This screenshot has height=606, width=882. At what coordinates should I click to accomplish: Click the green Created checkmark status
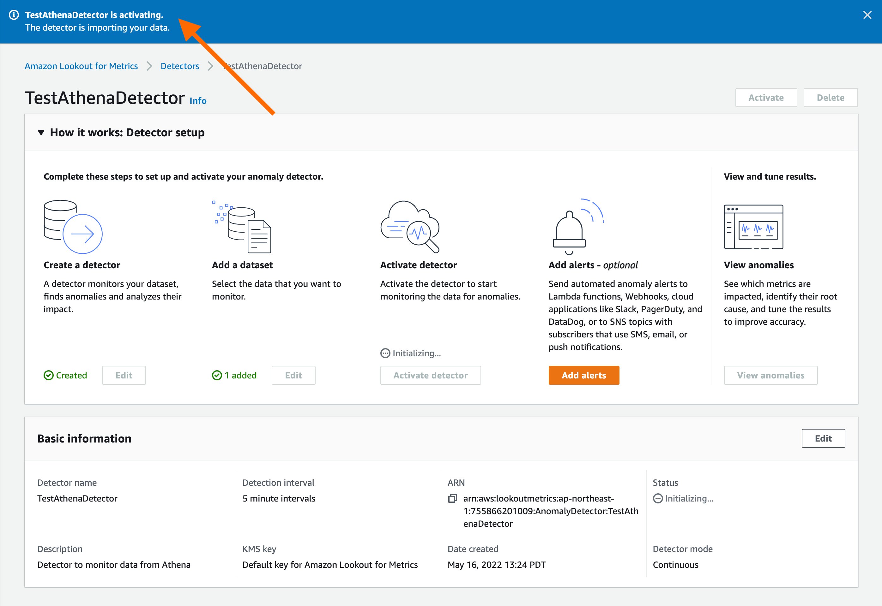[x=65, y=376]
